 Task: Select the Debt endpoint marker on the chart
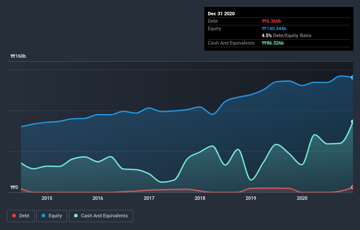pos(353,187)
